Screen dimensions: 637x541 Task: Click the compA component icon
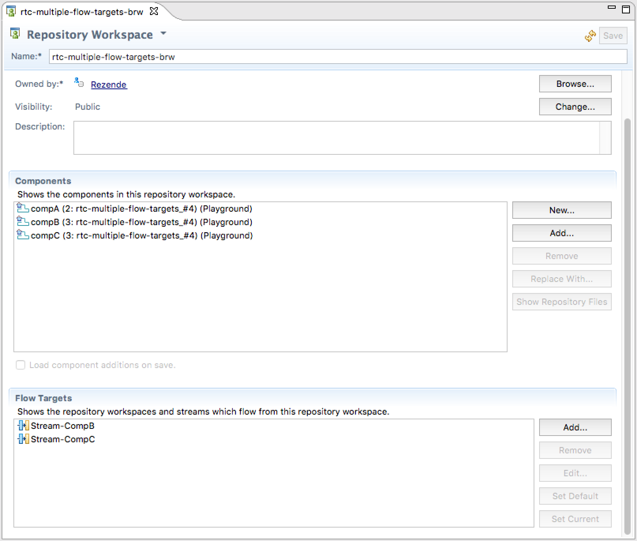[x=22, y=208]
